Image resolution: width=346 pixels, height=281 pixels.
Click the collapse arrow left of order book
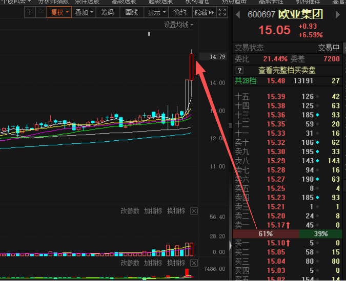[230, 245]
